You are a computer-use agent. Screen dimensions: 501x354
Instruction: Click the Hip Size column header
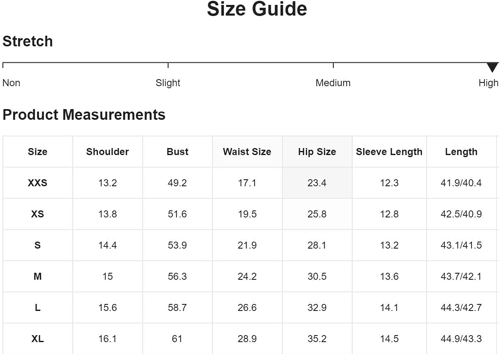[x=317, y=152]
